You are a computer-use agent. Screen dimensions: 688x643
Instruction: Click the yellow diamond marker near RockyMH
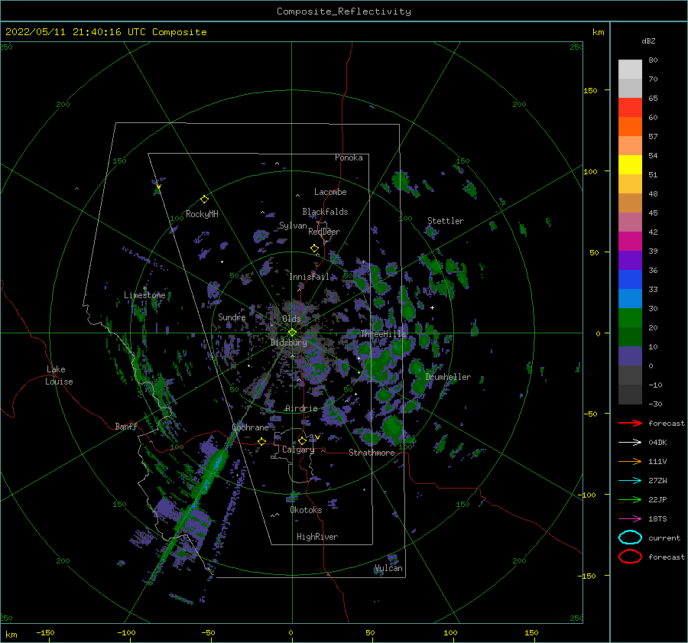204,200
